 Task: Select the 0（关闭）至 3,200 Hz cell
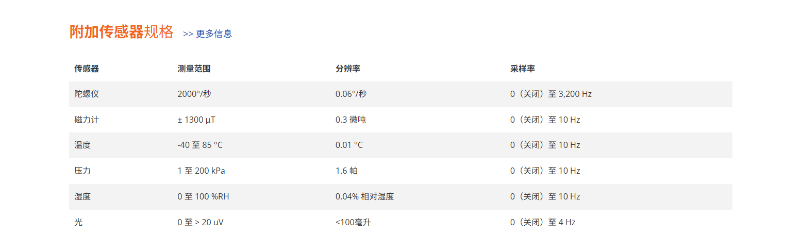click(x=551, y=94)
